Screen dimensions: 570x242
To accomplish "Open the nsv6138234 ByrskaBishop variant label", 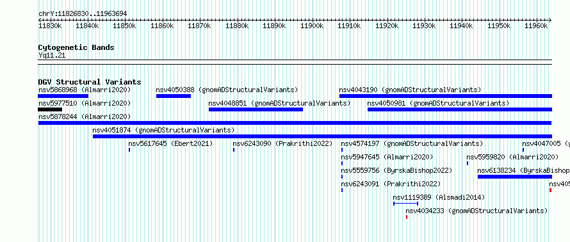I will pyautogui.click(x=523, y=170).
